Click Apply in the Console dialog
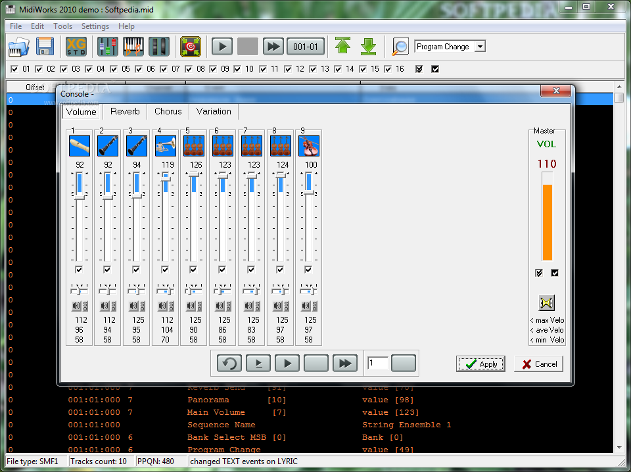631x472 pixels. coord(480,364)
